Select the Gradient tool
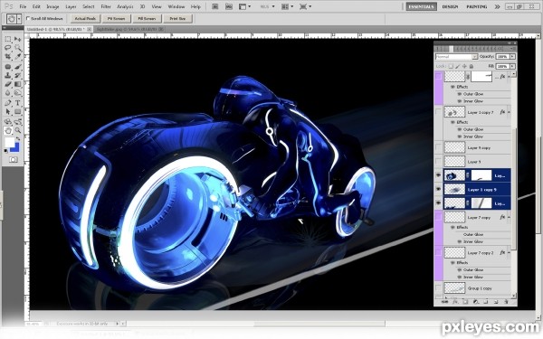543x339 pixels. tap(18, 84)
